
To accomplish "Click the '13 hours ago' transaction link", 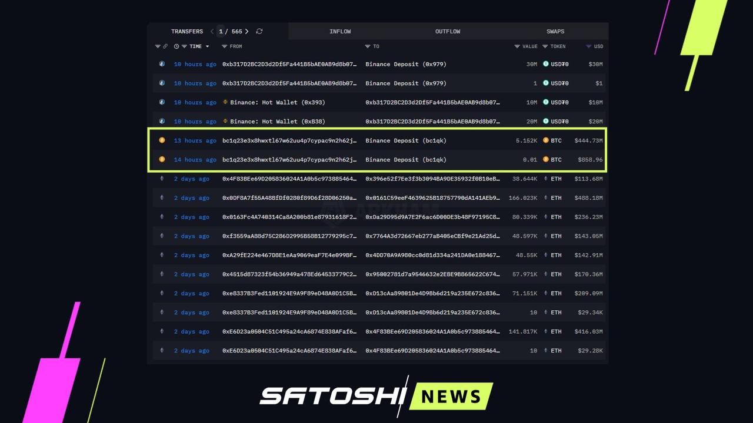I will tap(195, 140).
